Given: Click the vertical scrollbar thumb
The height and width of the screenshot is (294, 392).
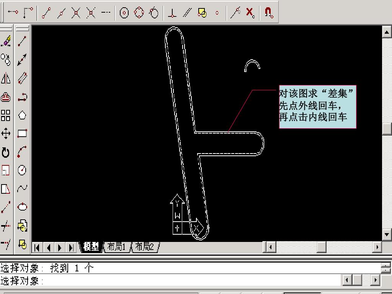Looking at the screenshot, I should coord(387,129).
